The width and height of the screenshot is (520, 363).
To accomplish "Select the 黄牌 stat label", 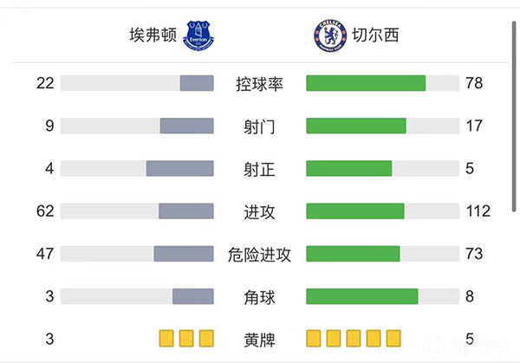I will [x=259, y=339].
